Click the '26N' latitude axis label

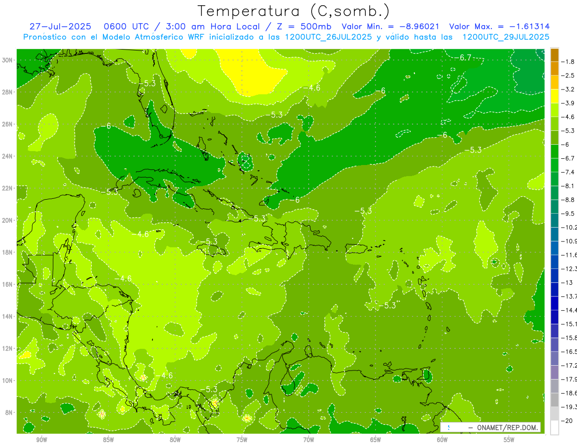[x=7, y=124]
